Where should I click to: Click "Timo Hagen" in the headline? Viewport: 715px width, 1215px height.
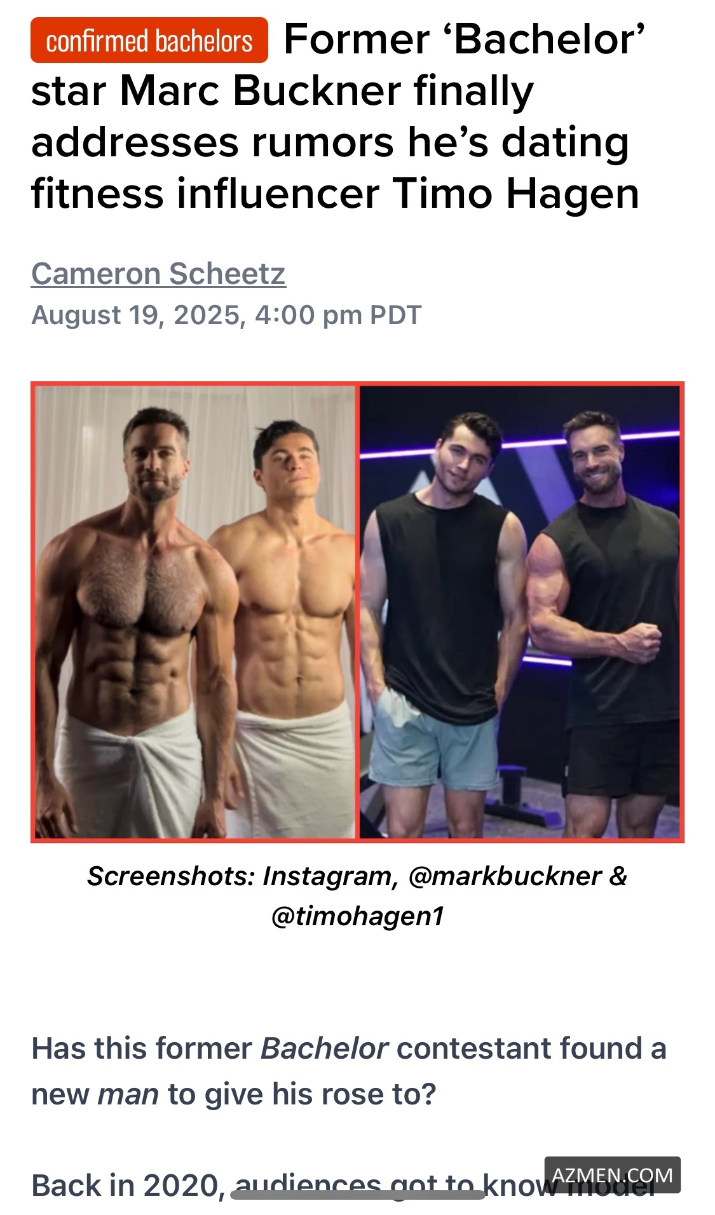pos(515,193)
